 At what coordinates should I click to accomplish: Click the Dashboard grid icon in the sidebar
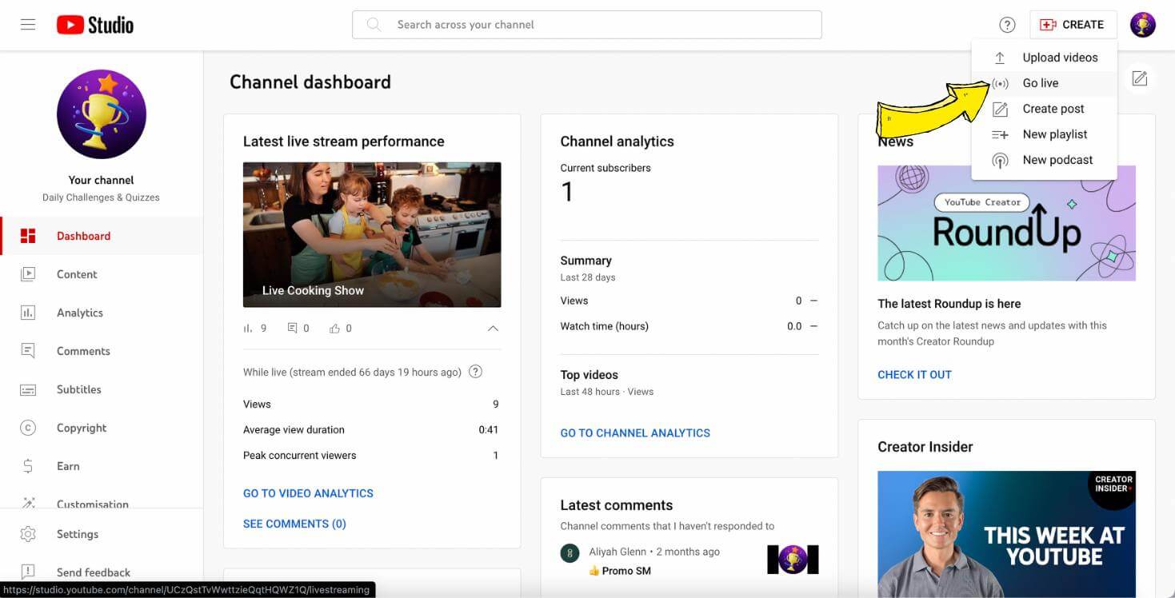28,236
